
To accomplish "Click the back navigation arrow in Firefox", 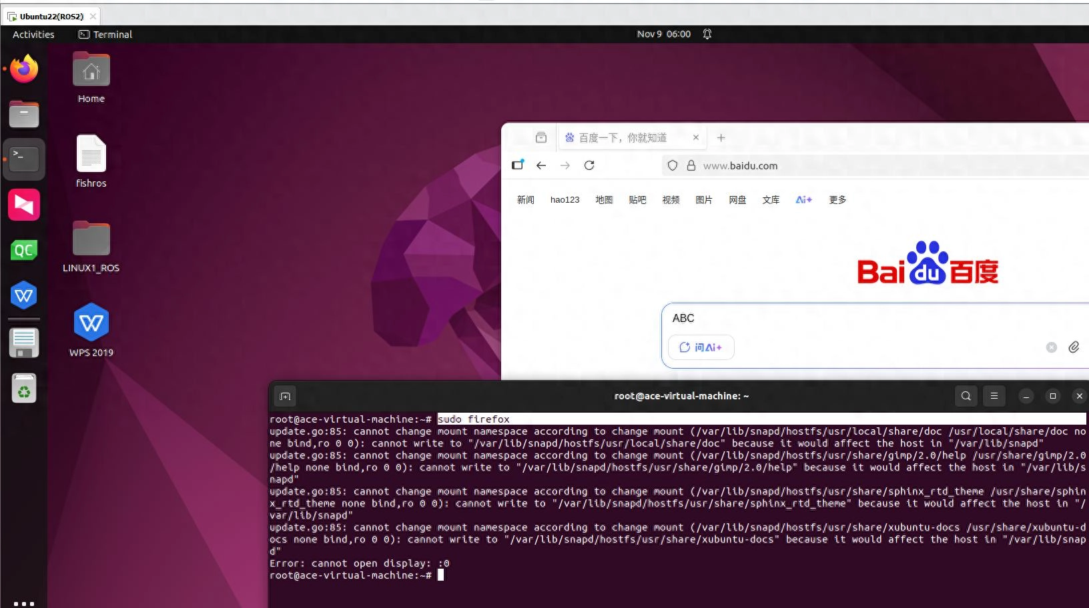I will [x=540, y=165].
